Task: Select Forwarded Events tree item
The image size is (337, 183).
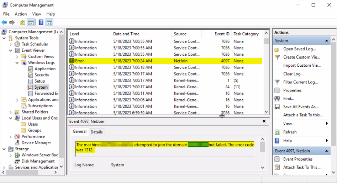Action: click(46, 93)
